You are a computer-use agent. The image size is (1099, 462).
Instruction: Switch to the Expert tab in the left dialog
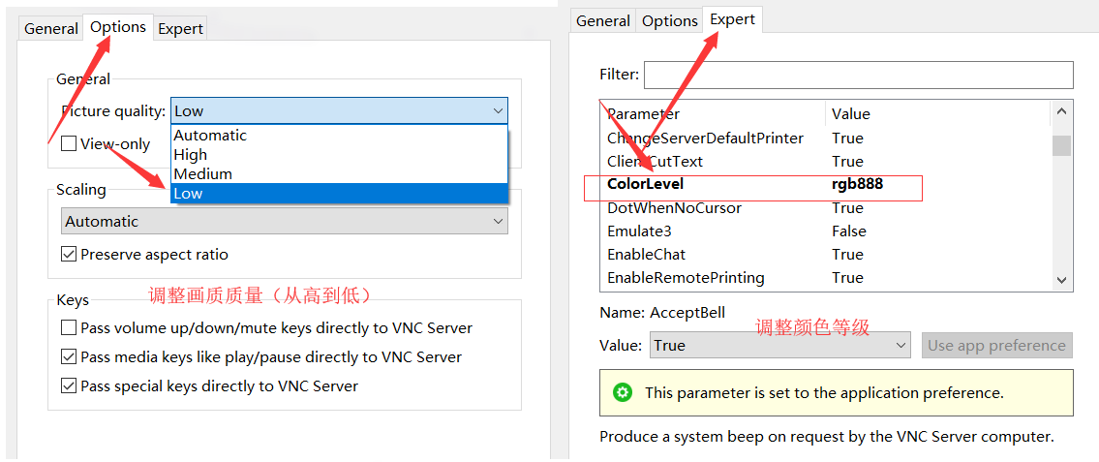[x=181, y=28]
